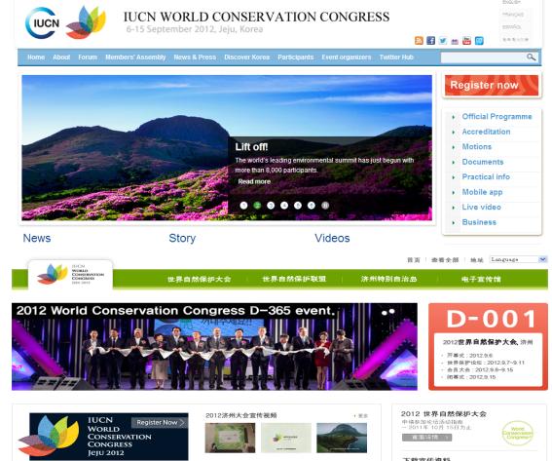The width and height of the screenshot is (552, 461).
Task: Select the first slide dot
Action: (243, 206)
